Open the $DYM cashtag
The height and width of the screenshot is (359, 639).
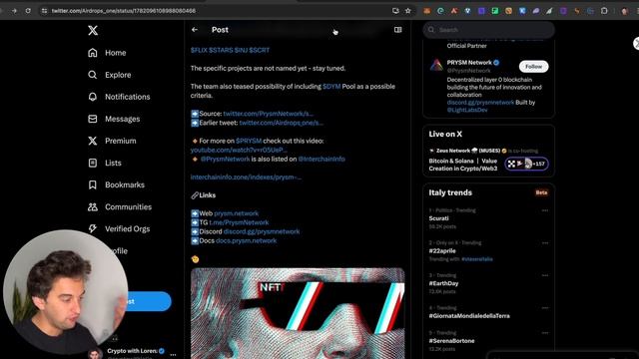[x=331, y=87]
